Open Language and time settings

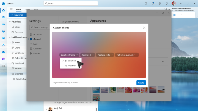coord(70,22)
